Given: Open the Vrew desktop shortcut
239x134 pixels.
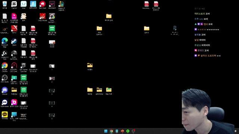Looking at the screenshot, I should pos(24,5).
